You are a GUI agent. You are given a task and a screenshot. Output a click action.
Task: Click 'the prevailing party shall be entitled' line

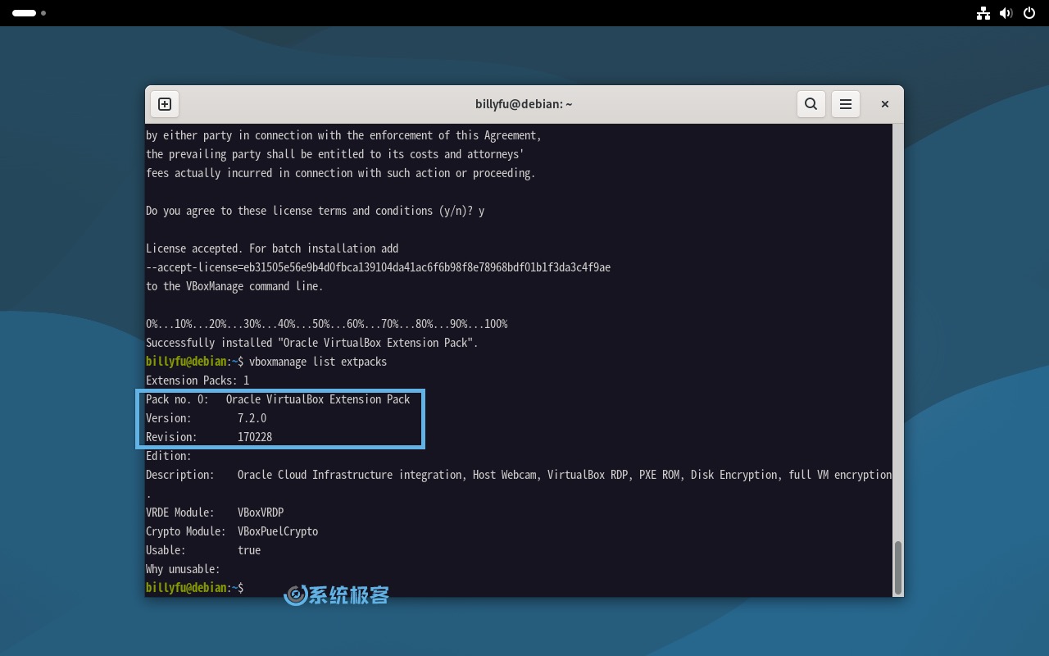[335, 154]
